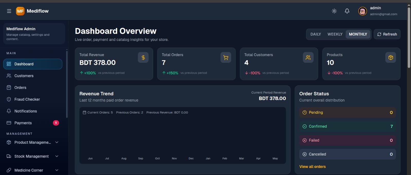Open Fraud Checker page

point(33,99)
